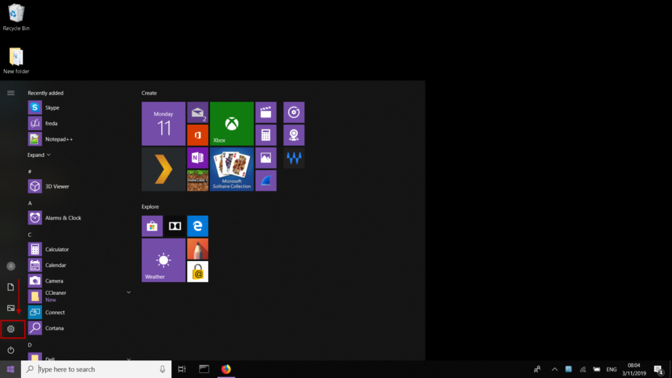Screen dimensions: 672x378
Task: Open Action Center notifications icon
Action: click(x=659, y=369)
